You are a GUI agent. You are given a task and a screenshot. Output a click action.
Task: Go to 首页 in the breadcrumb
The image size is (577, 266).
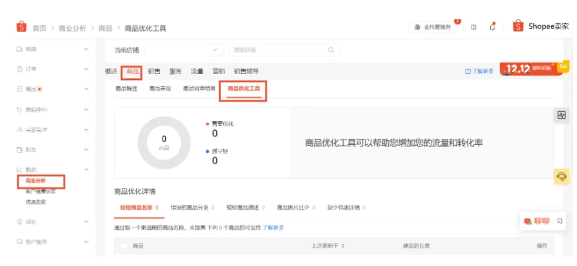pyautogui.click(x=40, y=28)
